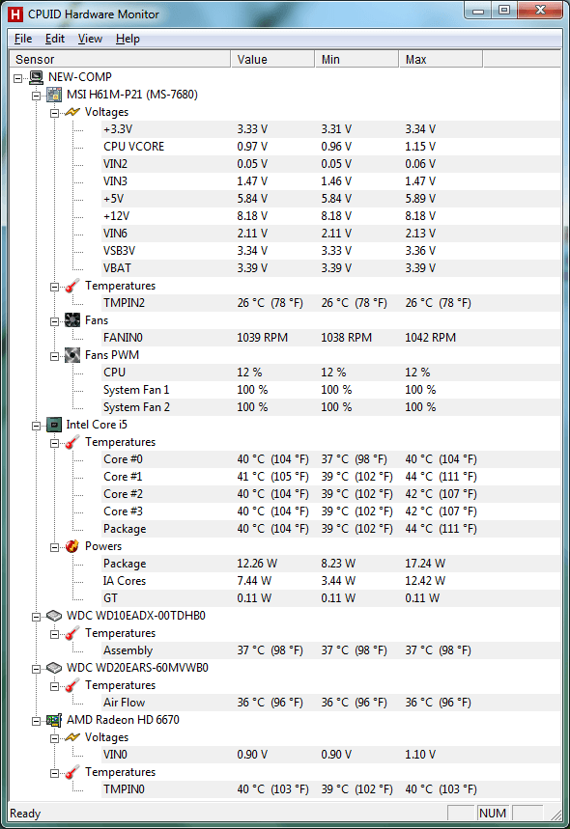The image size is (570, 829).
Task: Click the WD10EADX Temperatures thermometer icon
Action: (x=72, y=633)
